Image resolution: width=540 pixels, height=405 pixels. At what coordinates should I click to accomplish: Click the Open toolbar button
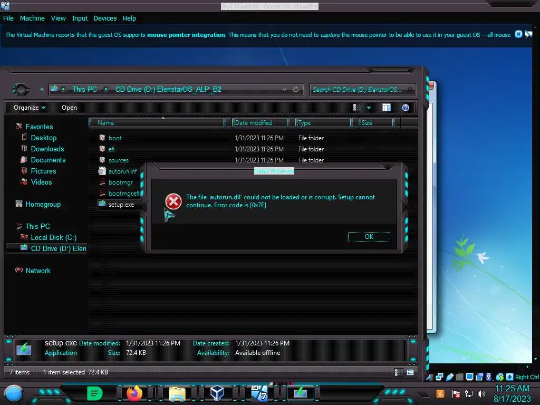[x=69, y=108]
